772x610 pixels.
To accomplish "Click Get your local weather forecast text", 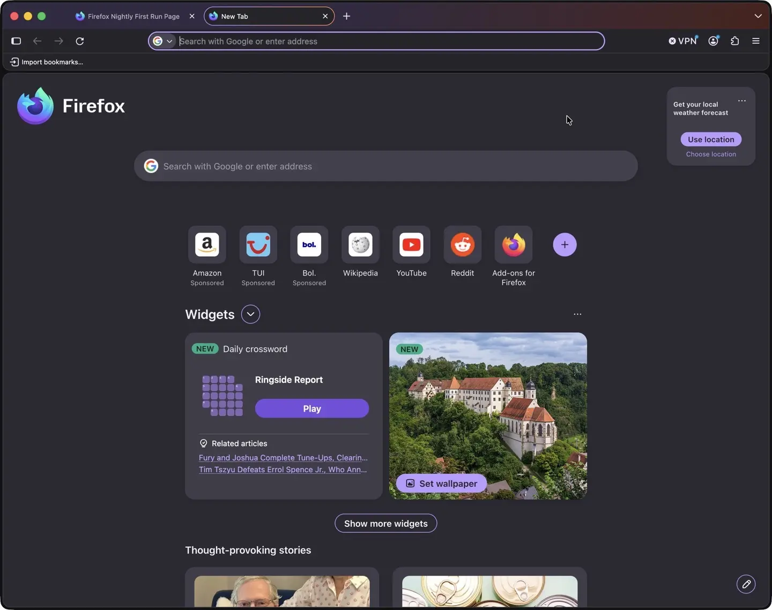I will [701, 109].
